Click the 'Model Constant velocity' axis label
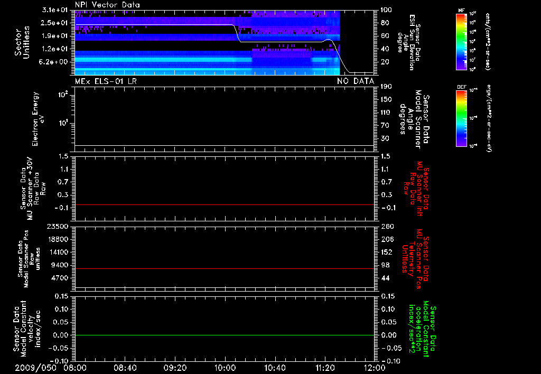This screenshot has height=374, width=541. click(x=26, y=329)
